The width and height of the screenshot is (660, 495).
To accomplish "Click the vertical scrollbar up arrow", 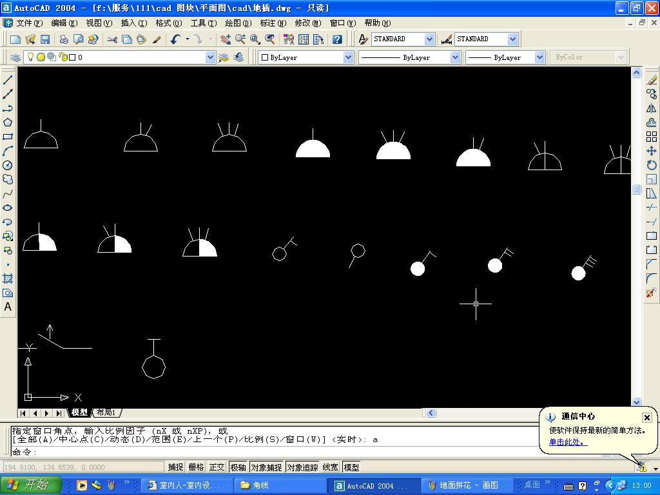I will point(636,72).
